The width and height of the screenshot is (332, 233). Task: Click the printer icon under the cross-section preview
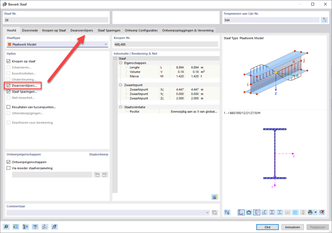coord(310,212)
